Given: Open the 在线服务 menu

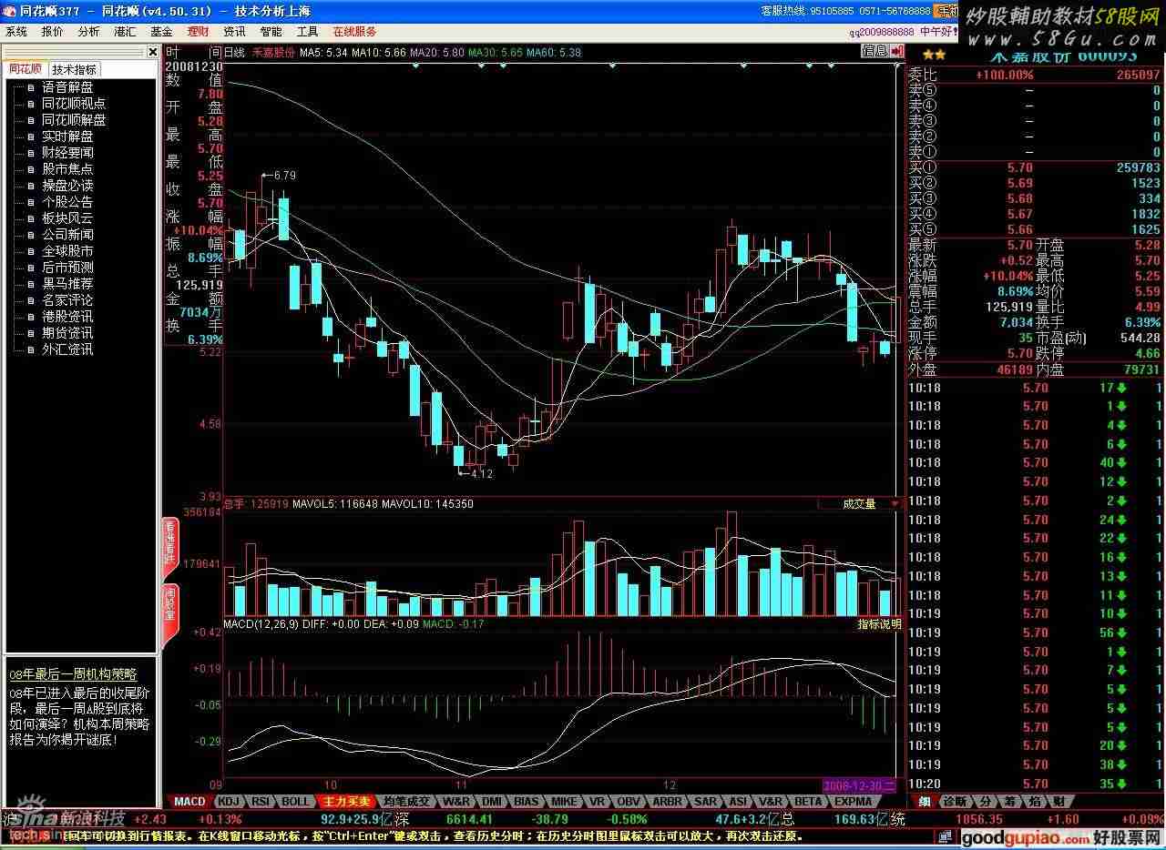Looking at the screenshot, I should click(x=355, y=32).
